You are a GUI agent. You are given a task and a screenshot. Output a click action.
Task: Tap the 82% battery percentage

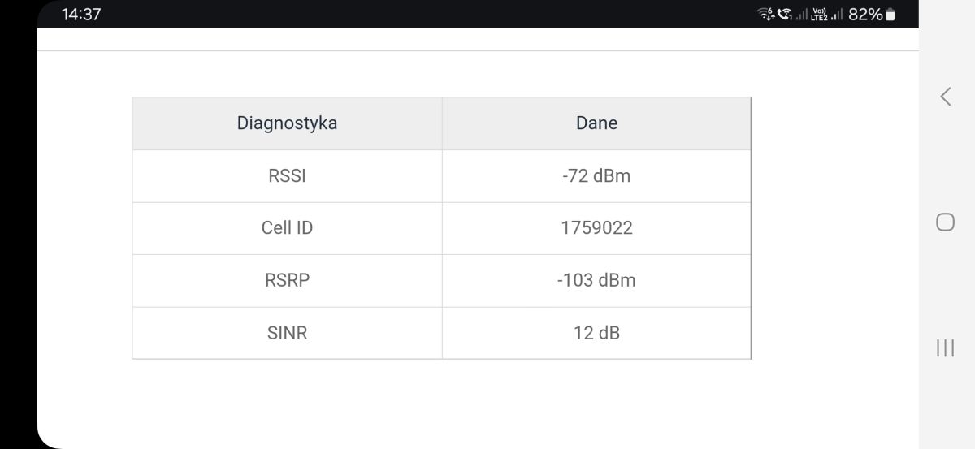click(x=865, y=15)
